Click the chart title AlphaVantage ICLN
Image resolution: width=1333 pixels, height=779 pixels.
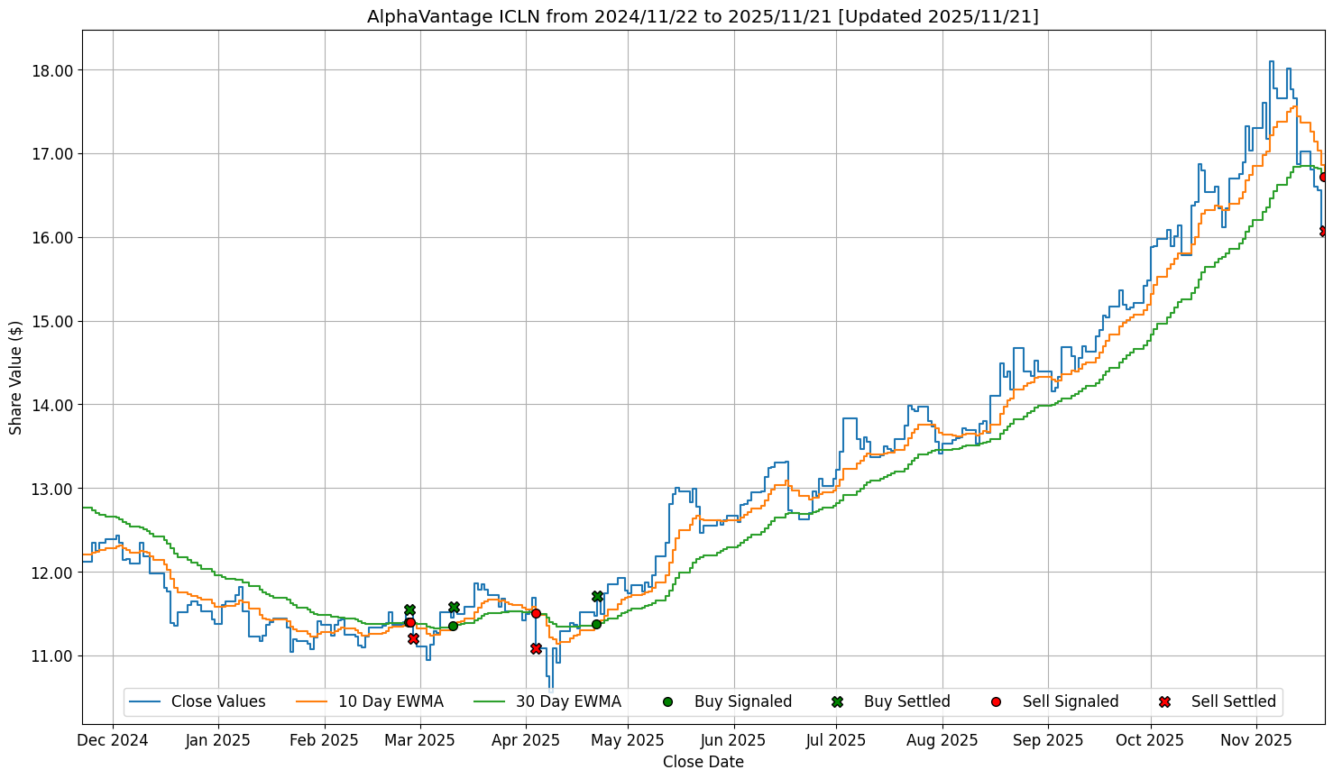(x=703, y=16)
